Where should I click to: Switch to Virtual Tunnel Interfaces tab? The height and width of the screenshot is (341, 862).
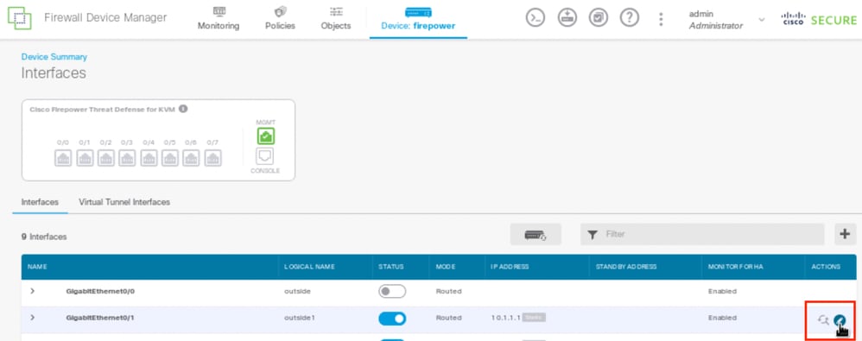coord(124,202)
